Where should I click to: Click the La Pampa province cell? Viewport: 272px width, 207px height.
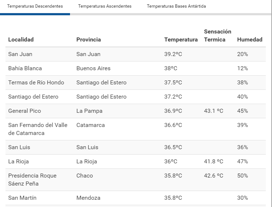coord(89,111)
